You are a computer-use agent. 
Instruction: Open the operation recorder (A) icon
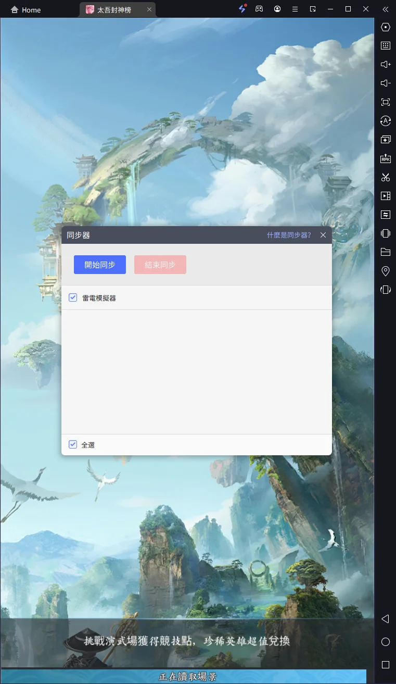(385, 121)
